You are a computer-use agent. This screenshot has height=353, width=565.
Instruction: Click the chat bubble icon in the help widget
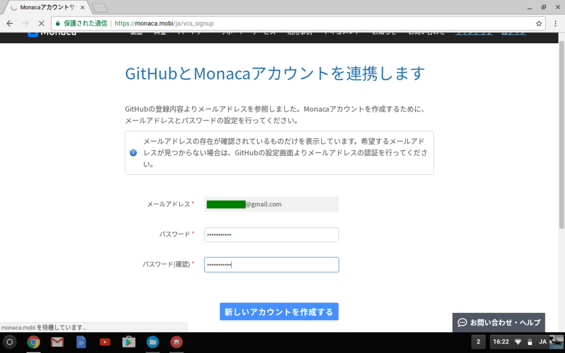[x=462, y=322]
